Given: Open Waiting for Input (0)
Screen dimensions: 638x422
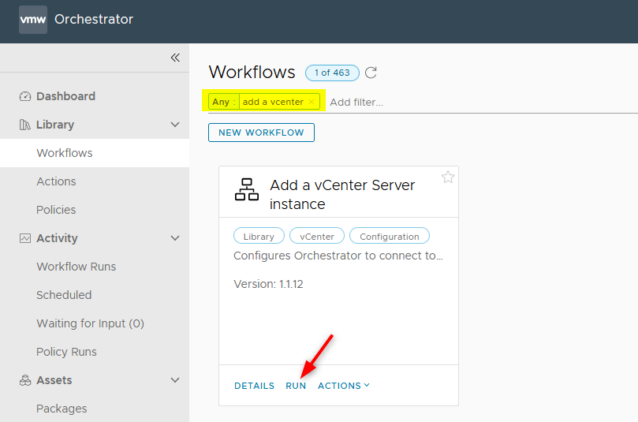Looking at the screenshot, I should point(91,323).
